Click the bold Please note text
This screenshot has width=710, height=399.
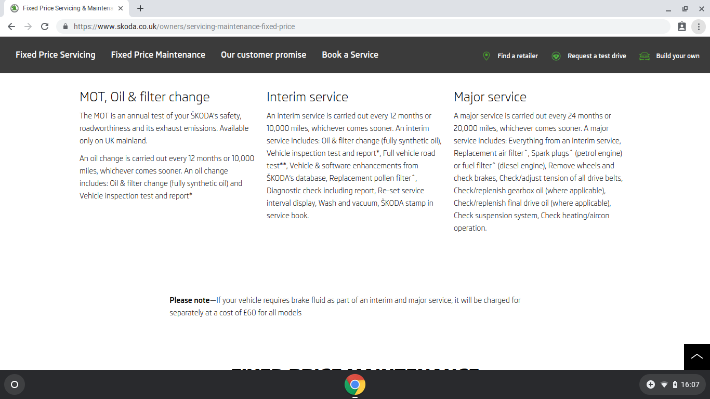tap(189, 300)
